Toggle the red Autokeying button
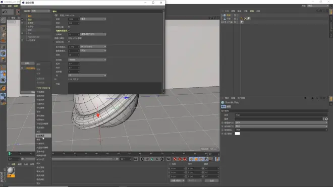 pyautogui.click(x=180, y=159)
